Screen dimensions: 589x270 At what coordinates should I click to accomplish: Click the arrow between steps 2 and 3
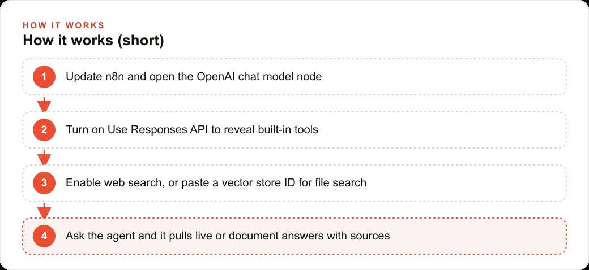pos(44,157)
